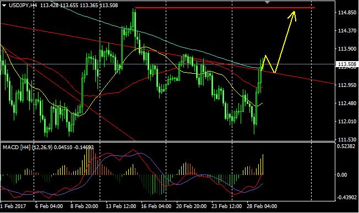Viewport: 359px width, 213px height.
Task: Click the 13 Feb 12:00 time label
Action: click(121, 206)
